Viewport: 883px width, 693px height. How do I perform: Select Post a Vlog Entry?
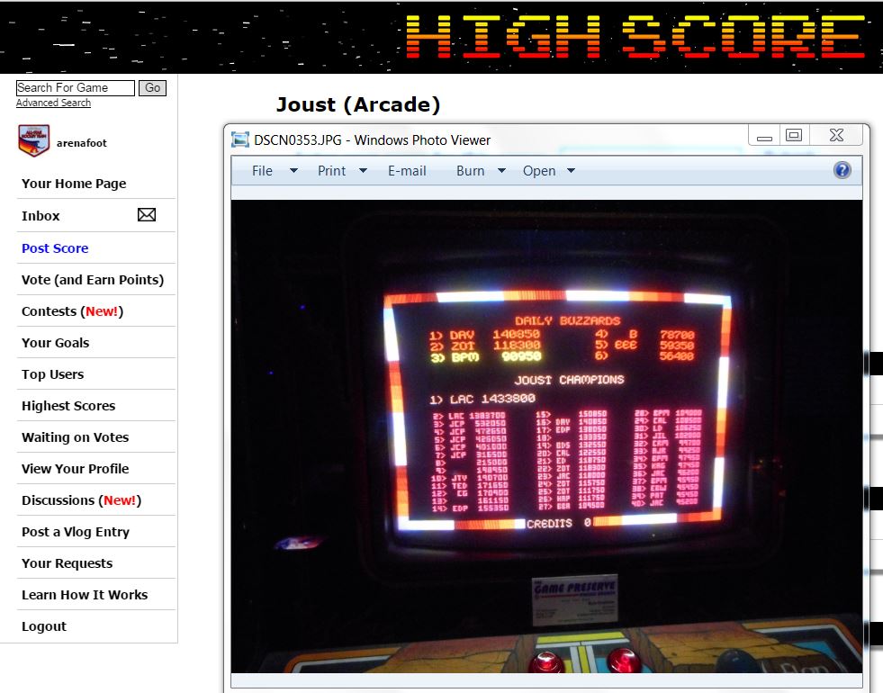[x=76, y=532]
